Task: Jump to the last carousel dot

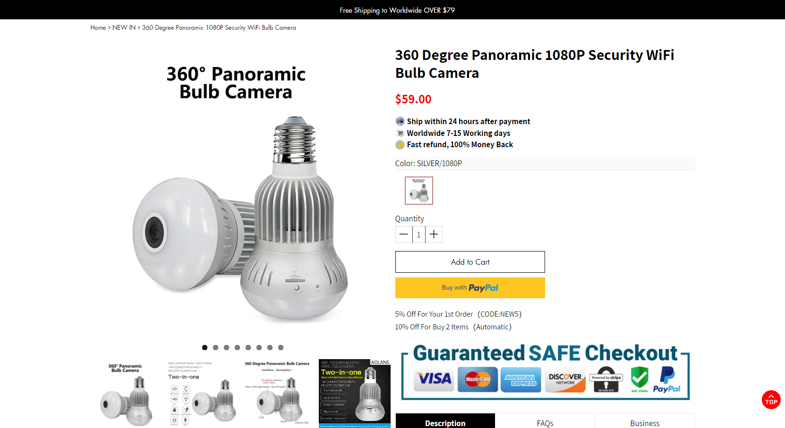Action: point(281,347)
